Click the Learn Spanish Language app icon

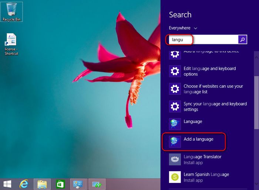click(x=175, y=177)
